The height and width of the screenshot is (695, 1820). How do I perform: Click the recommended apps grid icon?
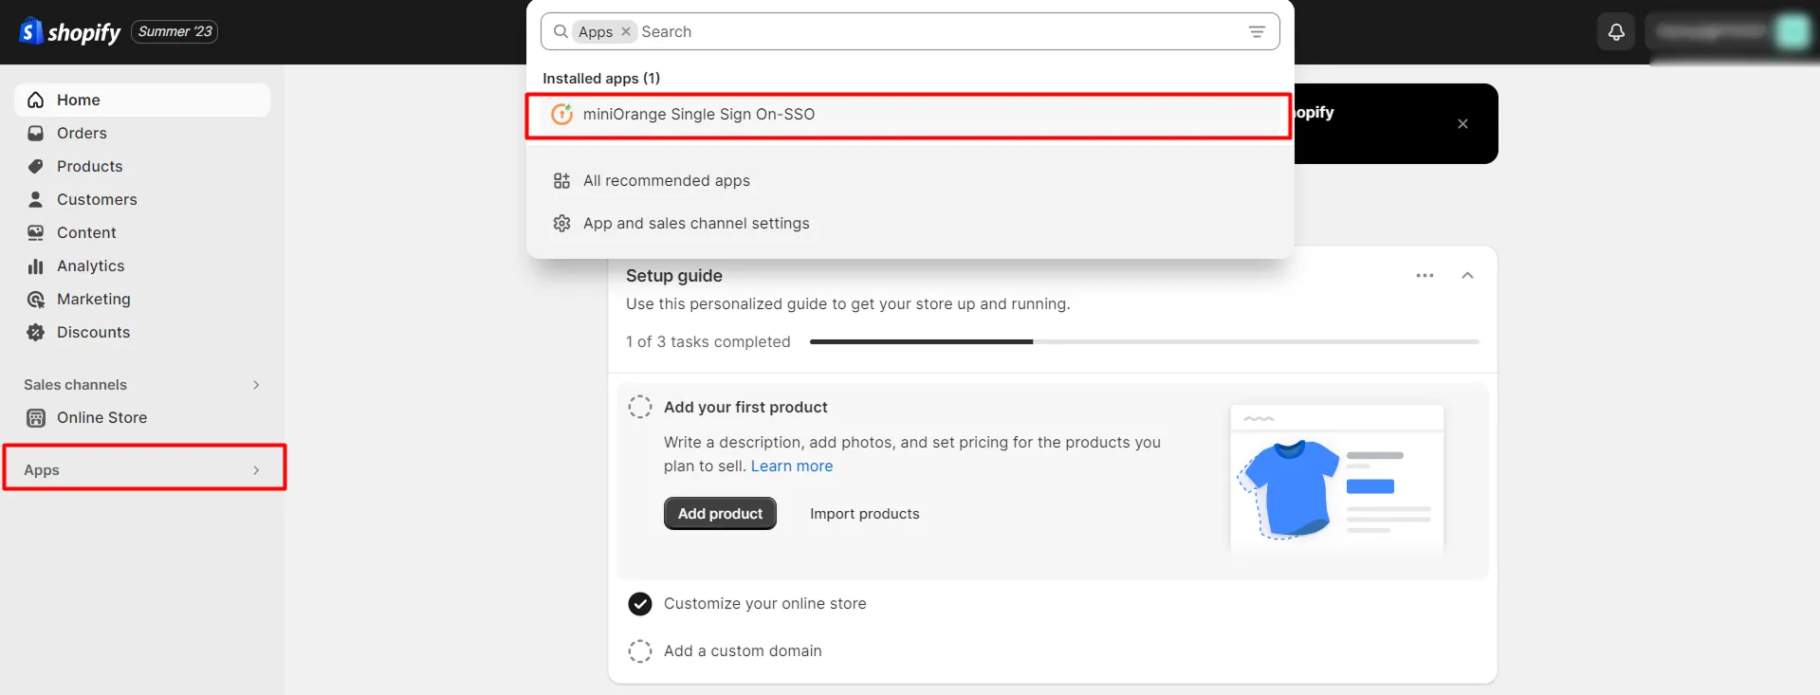pyautogui.click(x=562, y=180)
